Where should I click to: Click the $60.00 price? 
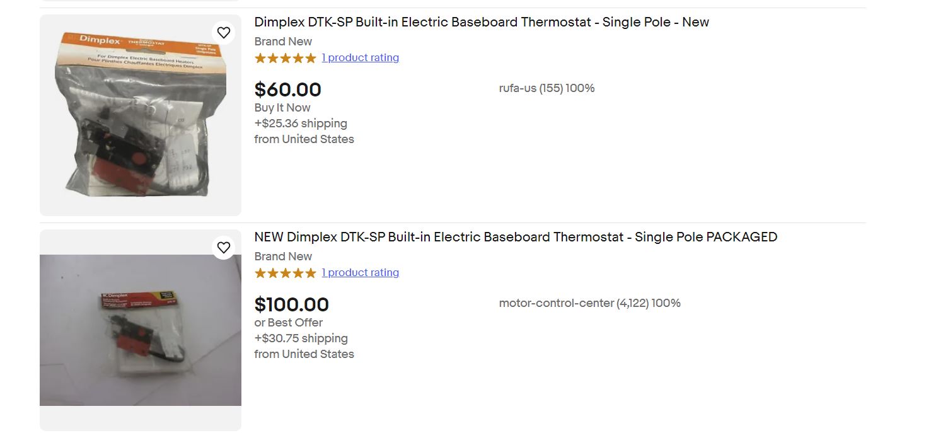coord(288,89)
